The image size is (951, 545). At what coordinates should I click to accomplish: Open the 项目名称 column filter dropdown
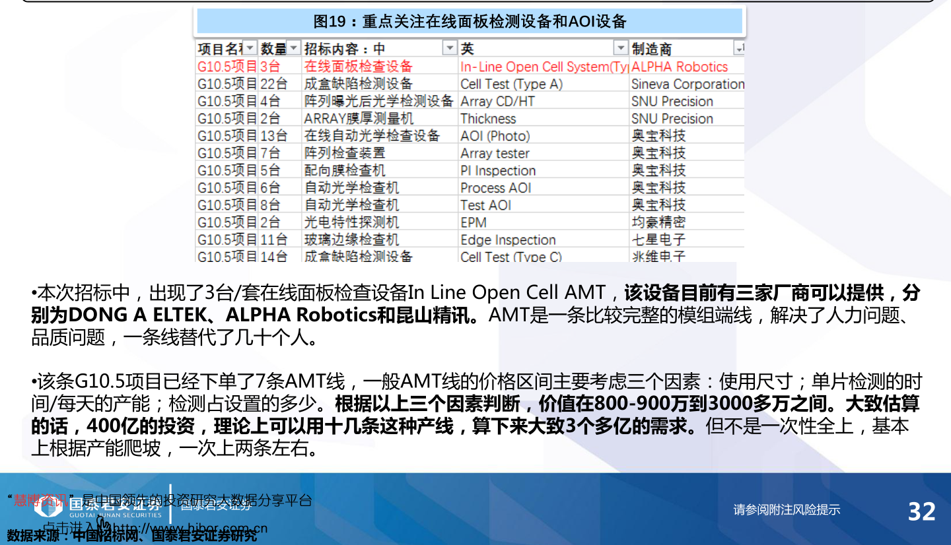pyautogui.click(x=250, y=48)
